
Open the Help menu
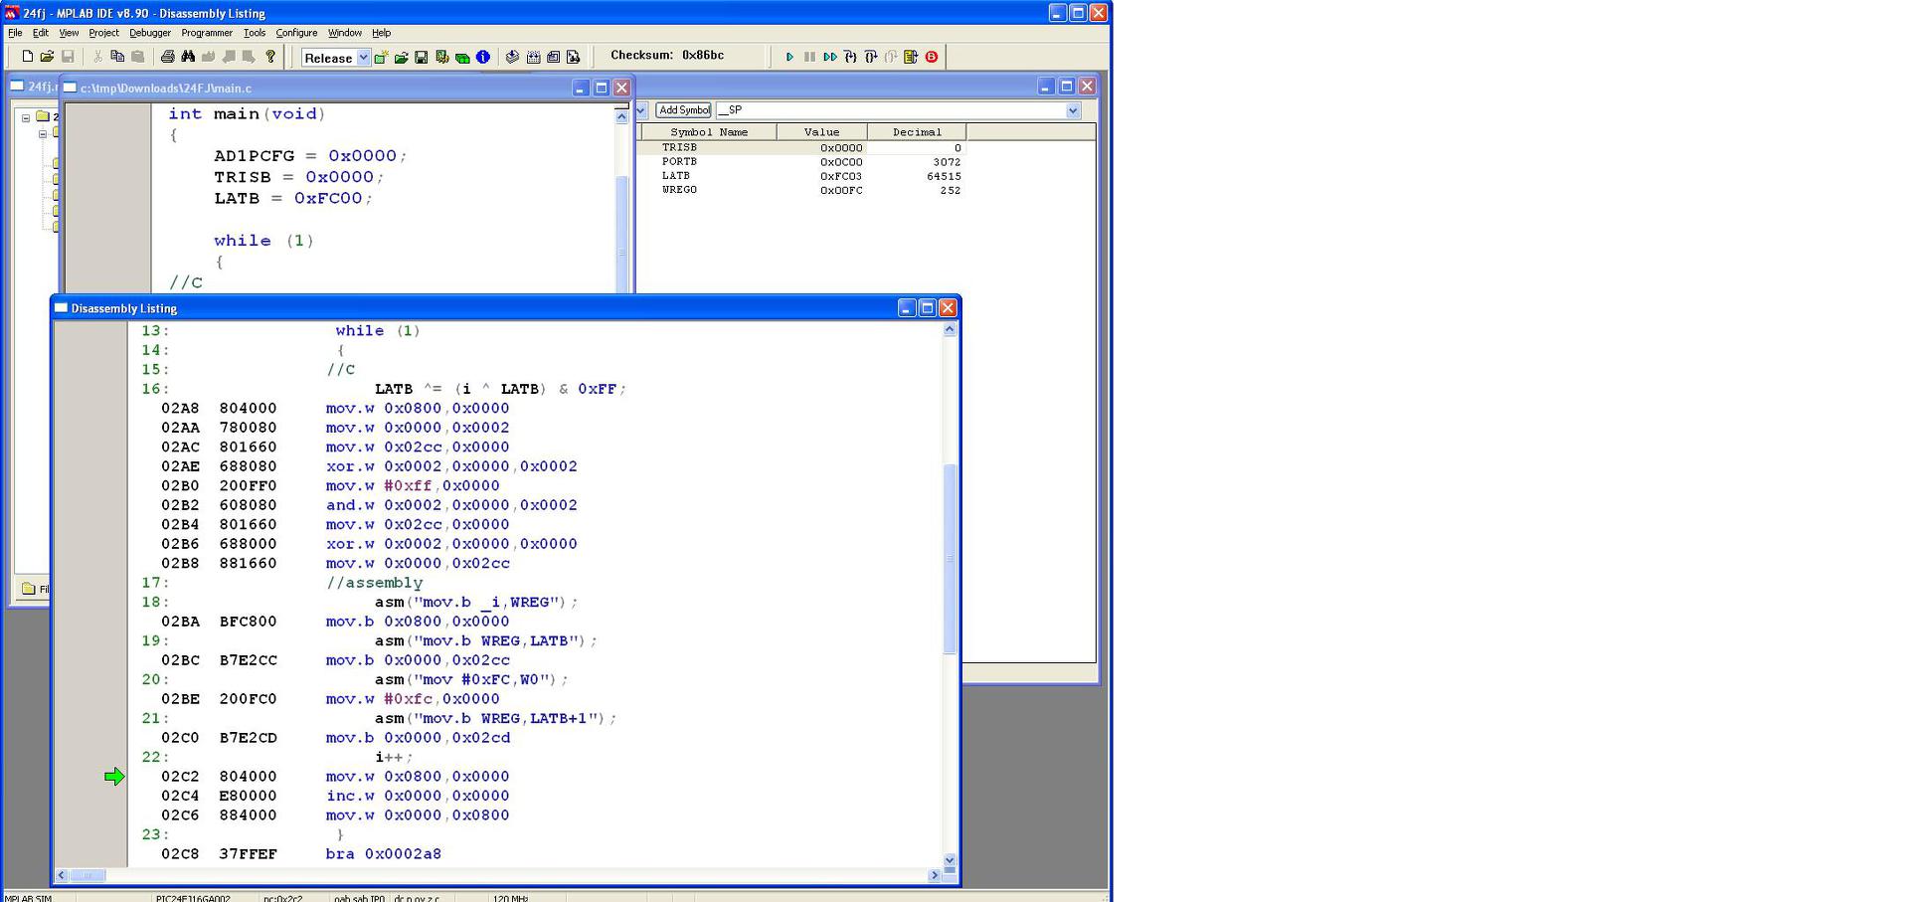pyautogui.click(x=381, y=33)
